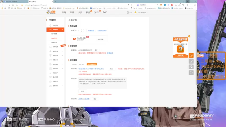The height and width of the screenshot is (127, 226).
Task: Click the bell notification icon in site header
Action: (x=136, y=12)
